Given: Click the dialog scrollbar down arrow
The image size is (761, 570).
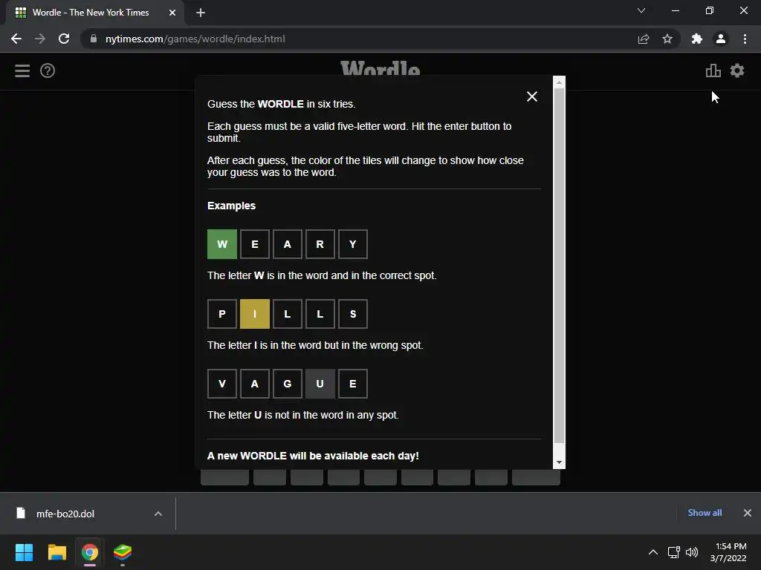Looking at the screenshot, I should [x=559, y=463].
